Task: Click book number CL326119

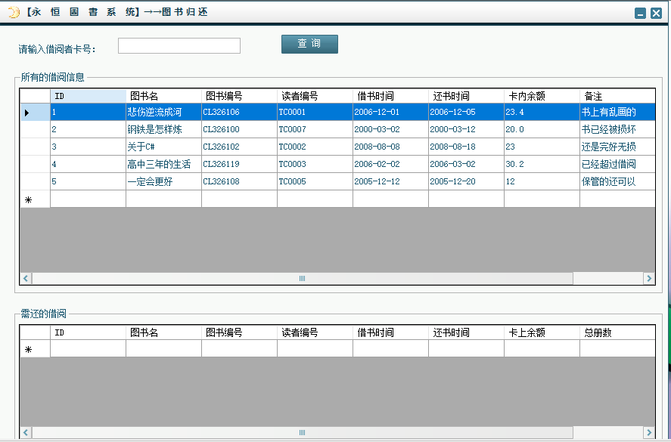Action: tap(239, 164)
